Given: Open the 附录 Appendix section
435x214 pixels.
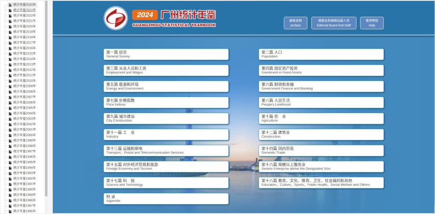Looking at the screenshot, I should pos(166,199).
